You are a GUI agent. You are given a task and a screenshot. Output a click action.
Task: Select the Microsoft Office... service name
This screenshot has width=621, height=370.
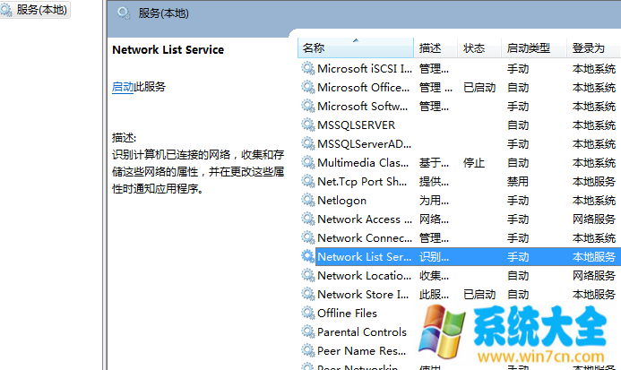coord(364,87)
